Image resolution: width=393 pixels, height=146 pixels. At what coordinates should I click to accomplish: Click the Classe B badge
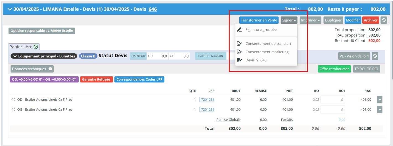pyautogui.click(x=88, y=56)
